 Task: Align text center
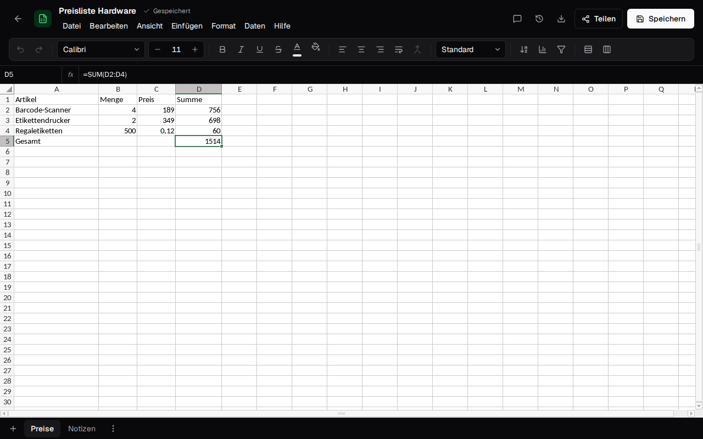coord(361,49)
